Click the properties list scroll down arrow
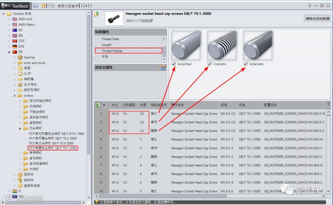This screenshot has width=333, height=205. click(164, 60)
